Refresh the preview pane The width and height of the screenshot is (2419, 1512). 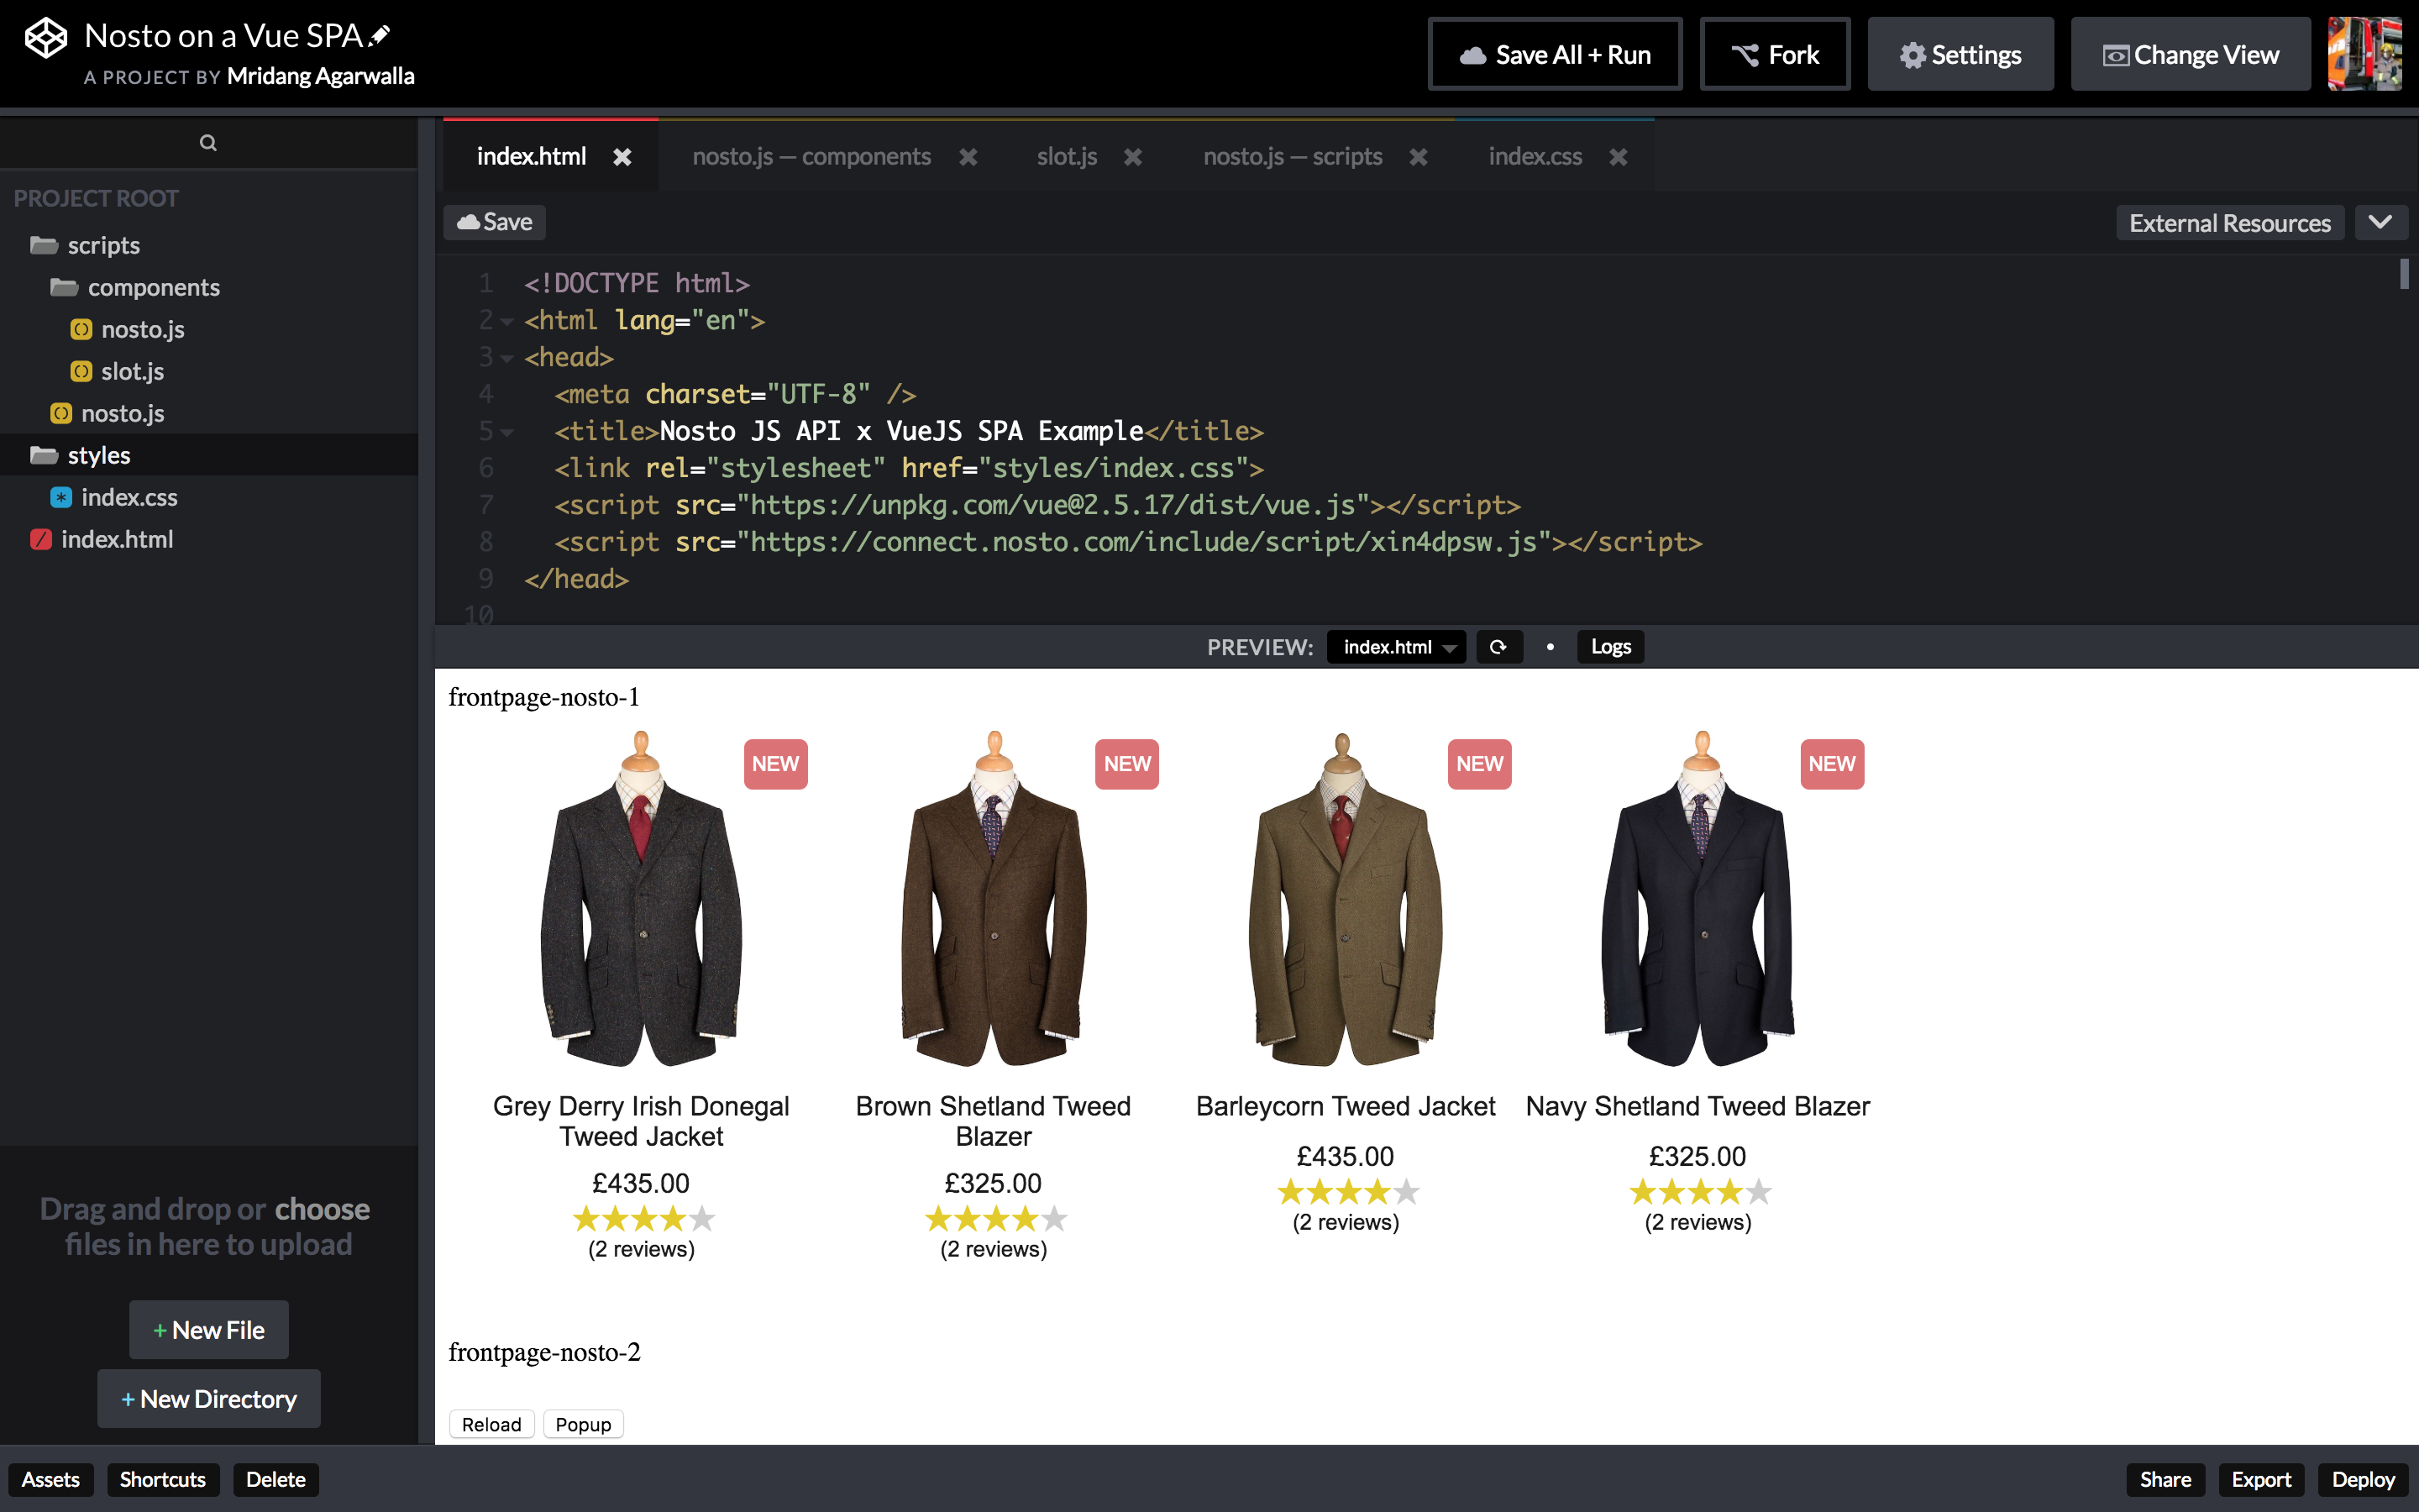1498,647
